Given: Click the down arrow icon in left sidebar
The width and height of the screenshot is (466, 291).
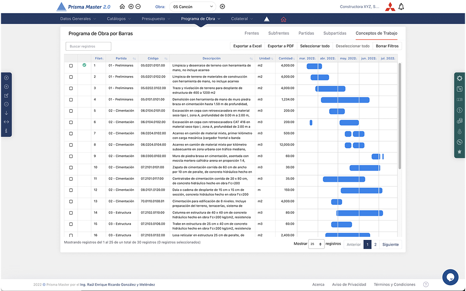Looking at the screenshot, I should tap(6, 113).
